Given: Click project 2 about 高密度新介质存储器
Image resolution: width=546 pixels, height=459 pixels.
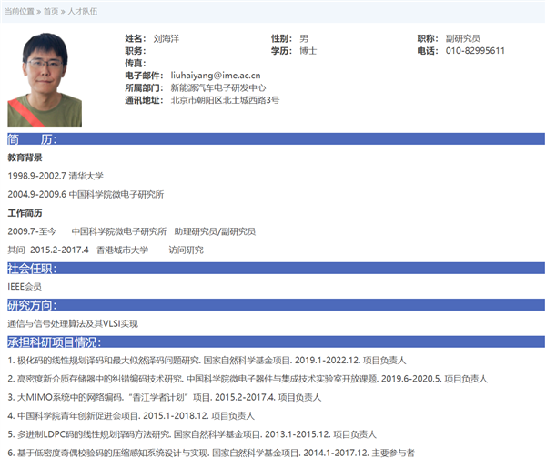Looking at the screenshot, I should coord(248,379).
